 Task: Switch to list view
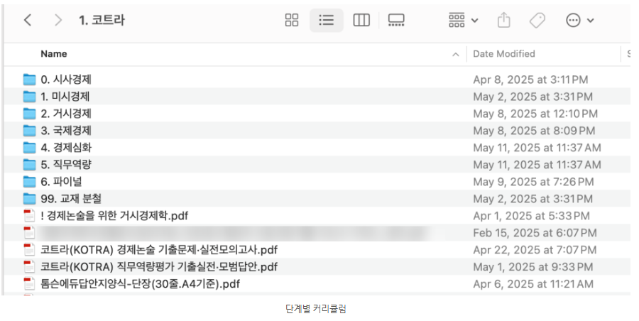tap(327, 21)
